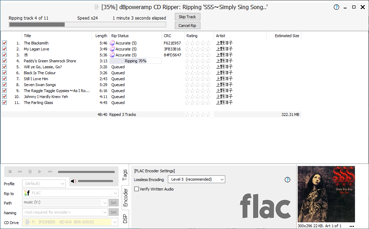Rate Seven Swan Songs with stars
The width and height of the screenshot is (369, 229).
tap(198, 85)
